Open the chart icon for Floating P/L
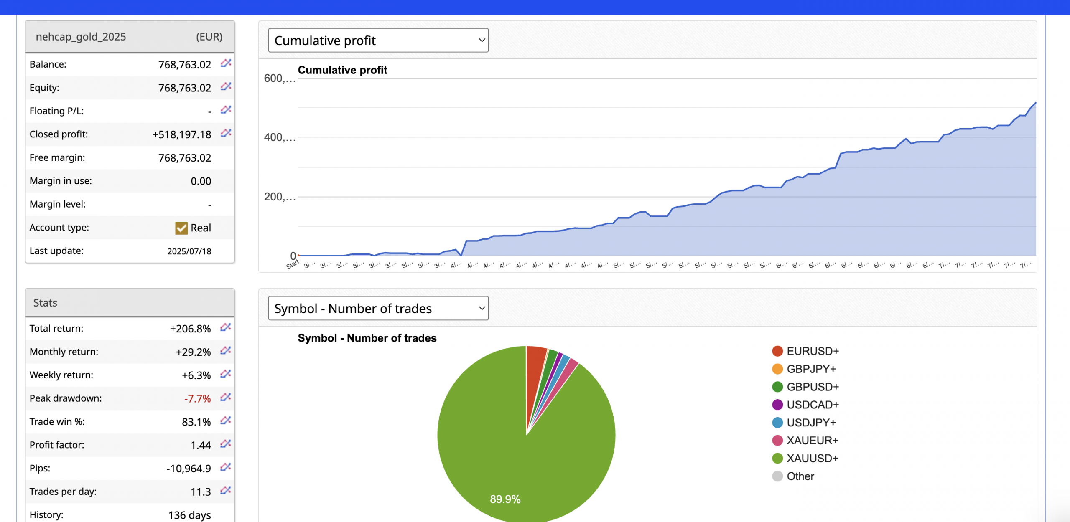This screenshot has height=522, width=1070. point(226,110)
